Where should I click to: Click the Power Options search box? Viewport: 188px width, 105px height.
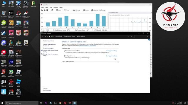[x=142, y=37]
